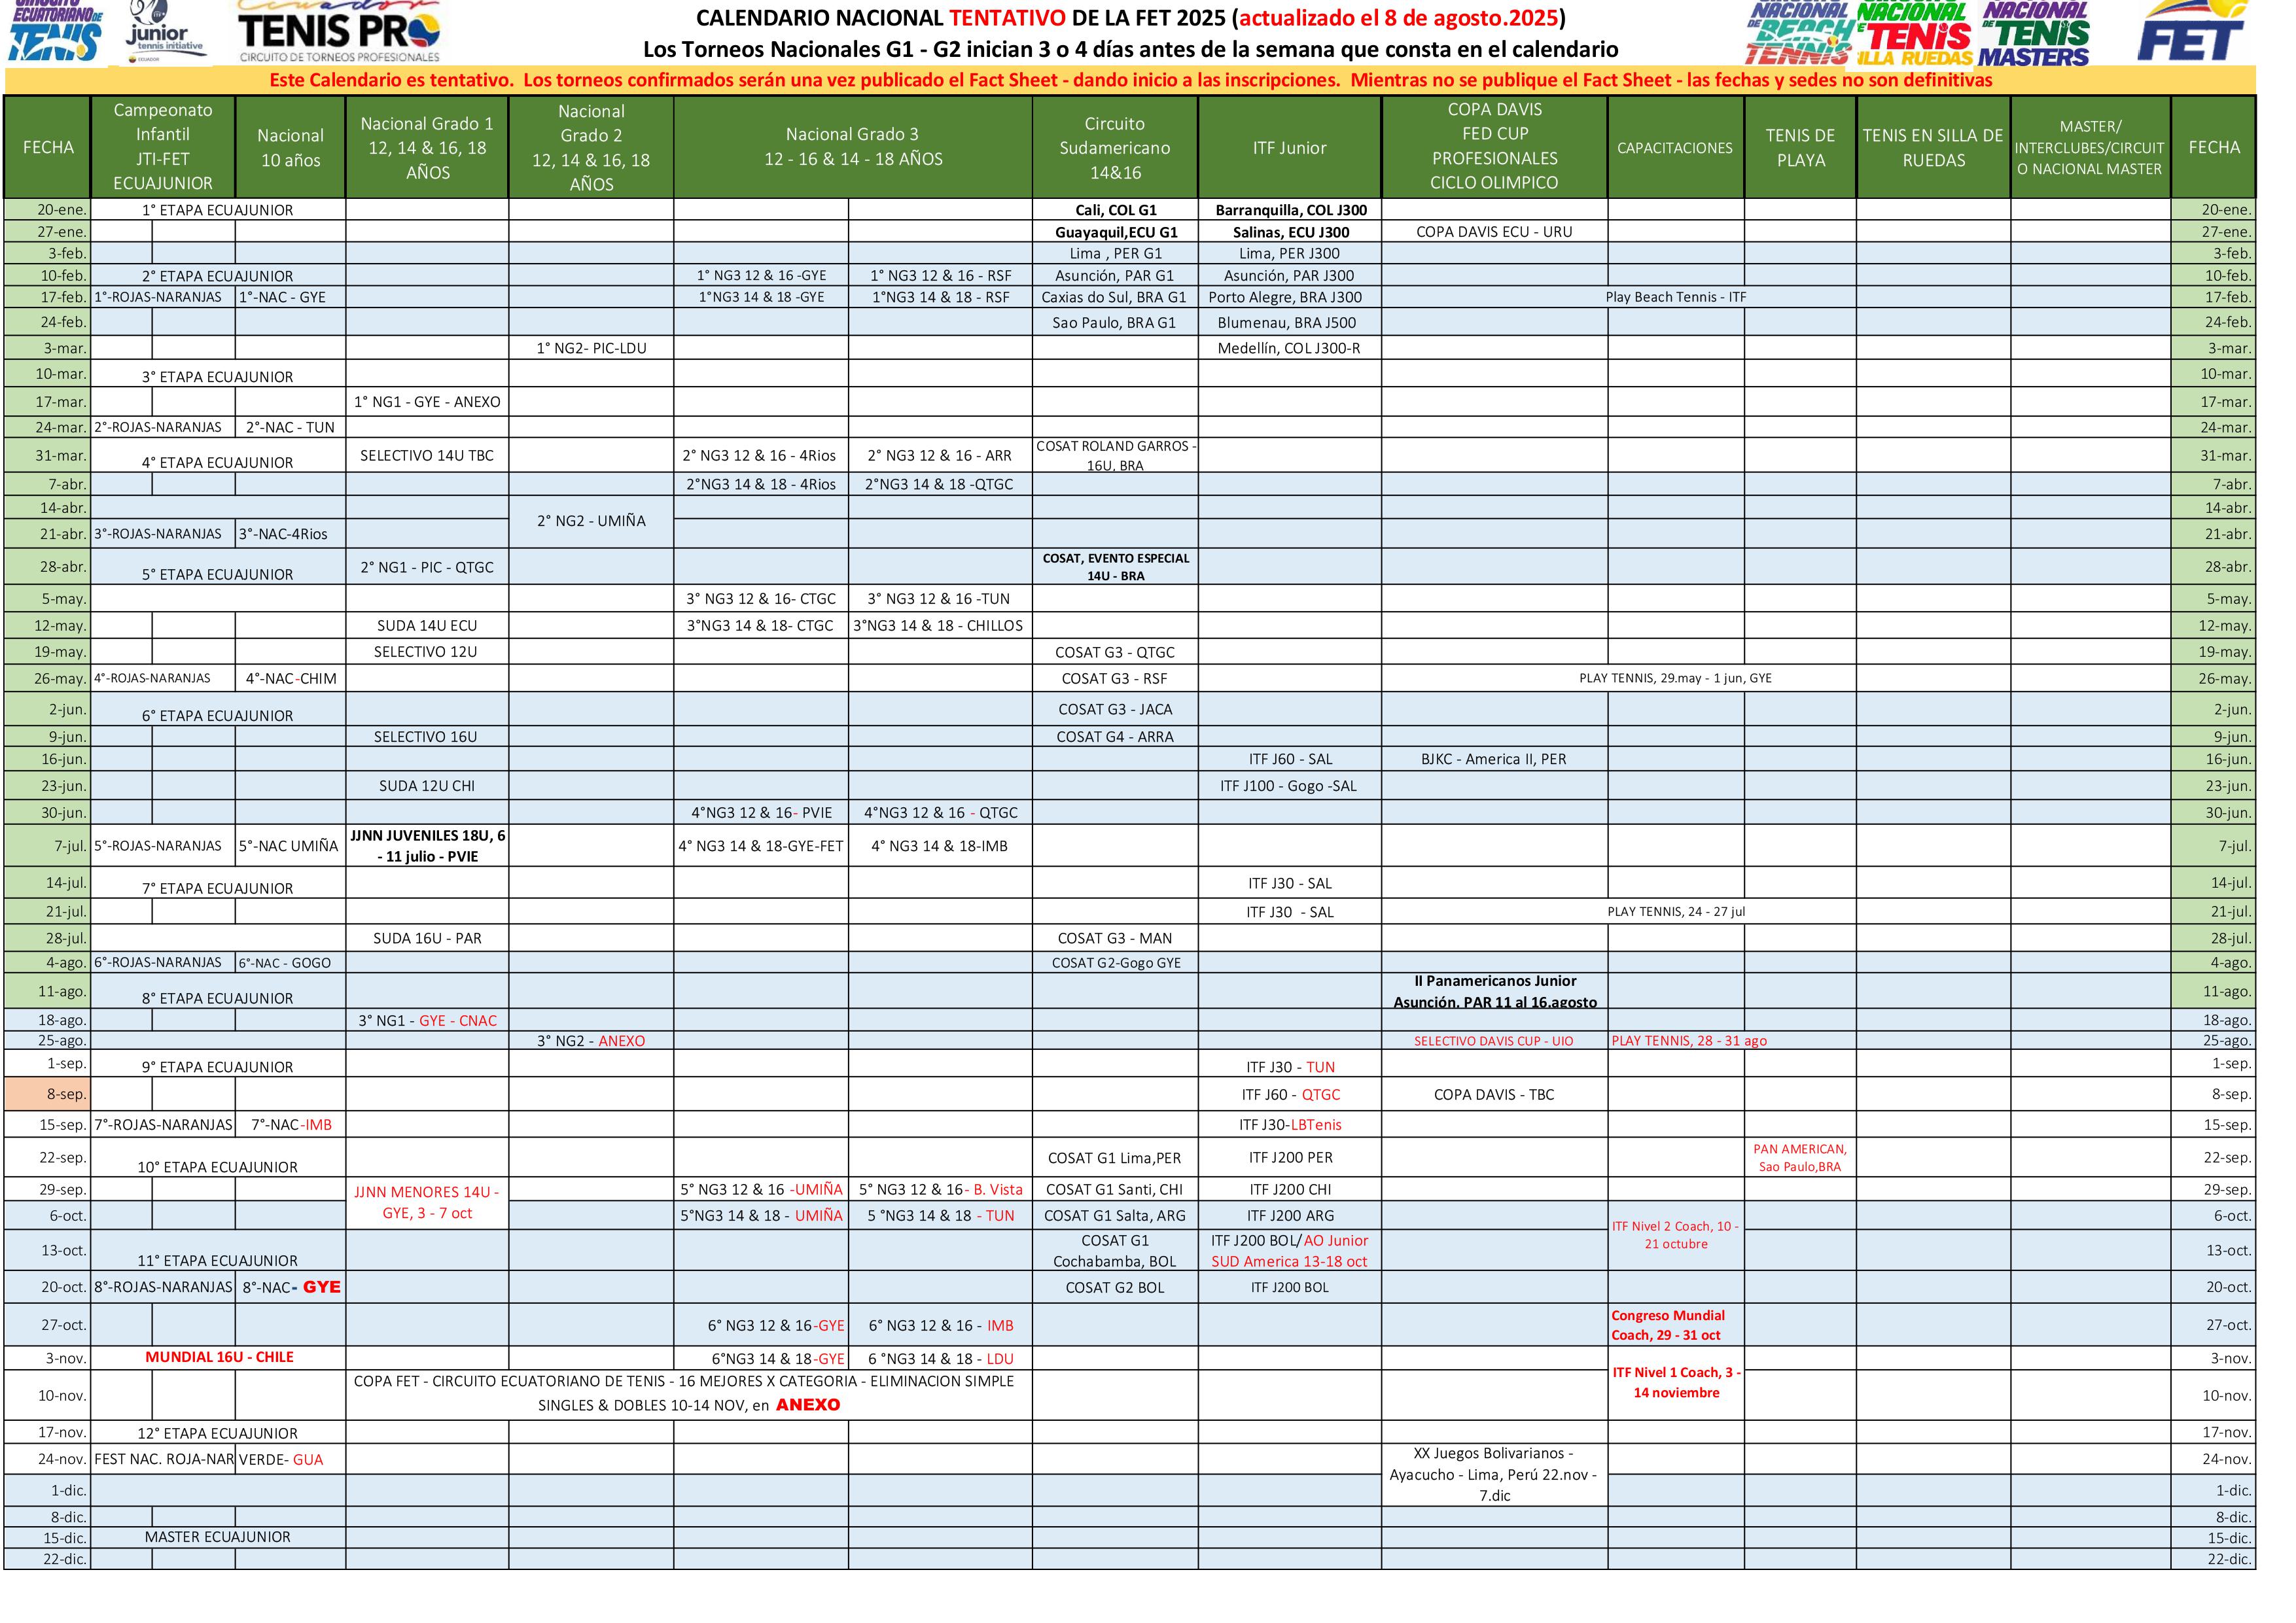Select the CAPACITACIONES column header

point(1674,148)
